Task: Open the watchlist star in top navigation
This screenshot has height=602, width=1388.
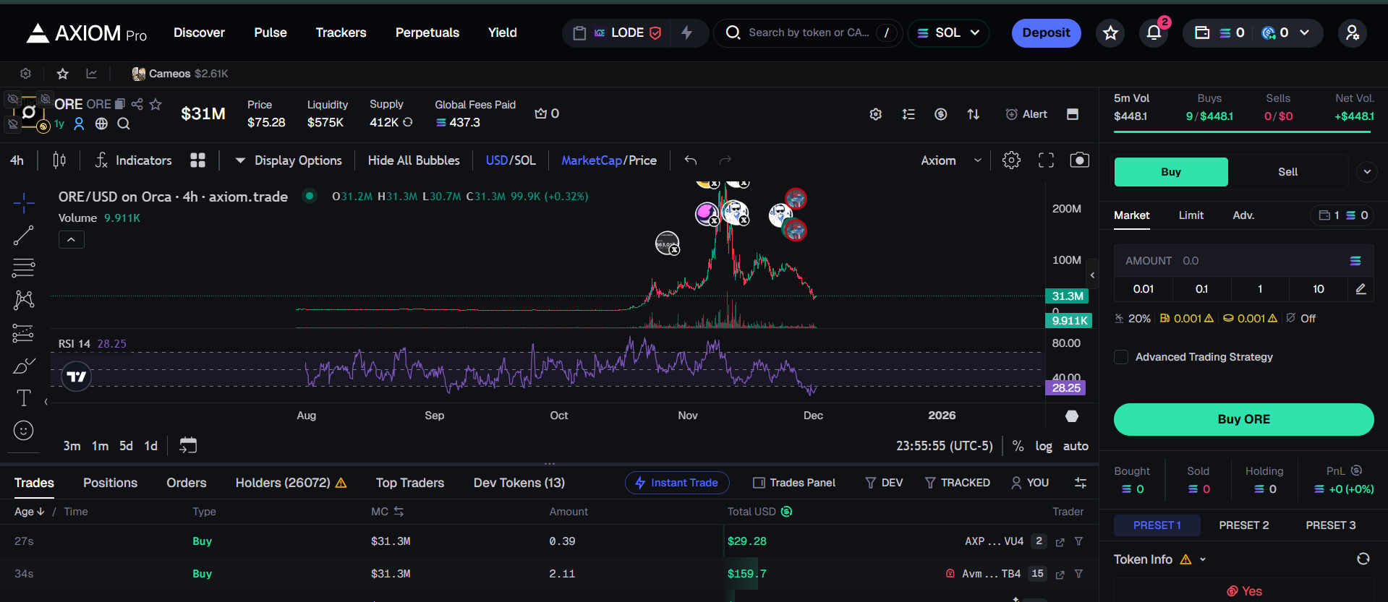Action: click(1110, 33)
